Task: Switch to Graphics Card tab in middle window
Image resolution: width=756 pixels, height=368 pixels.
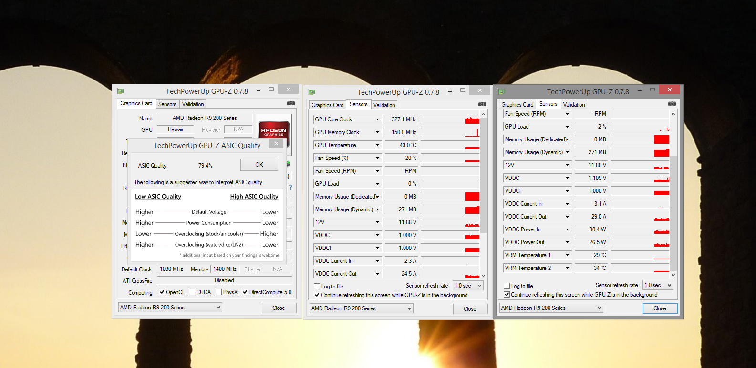Action: coord(328,105)
